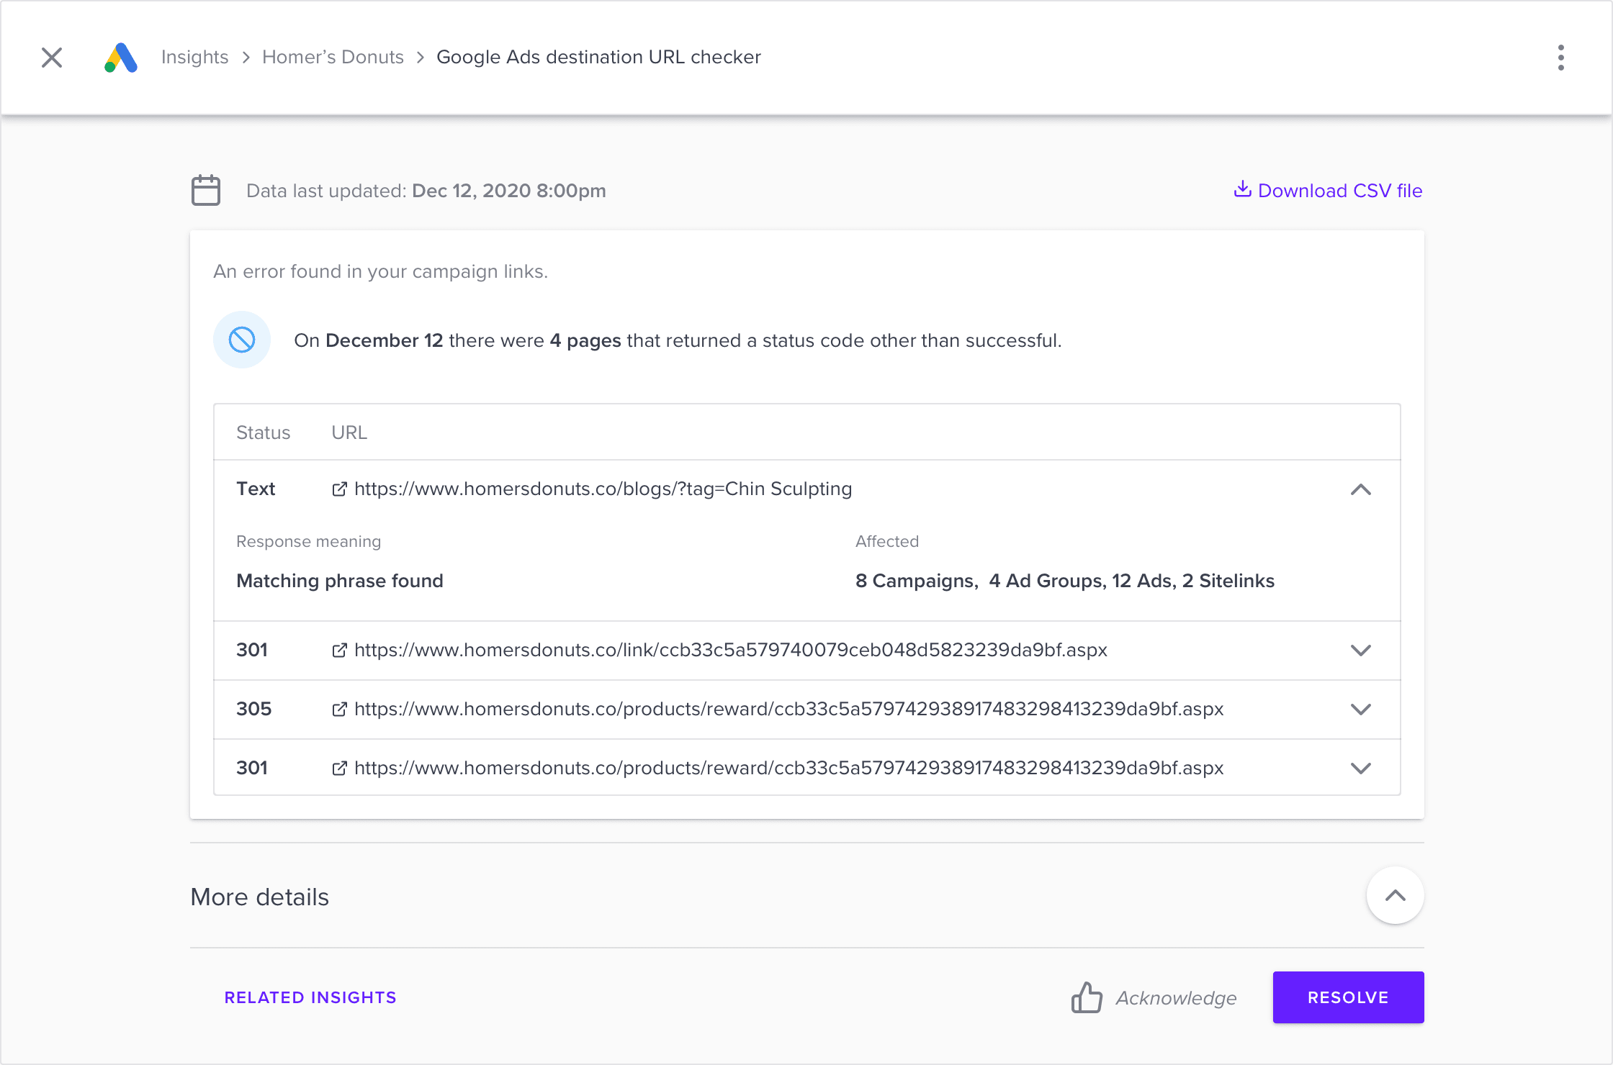Collapse the Chin Sculpting URL row
The image size is (1613, 1065).
click(1360, 489)
